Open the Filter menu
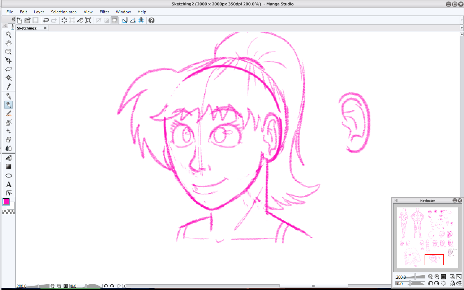 tap(104, 12)
